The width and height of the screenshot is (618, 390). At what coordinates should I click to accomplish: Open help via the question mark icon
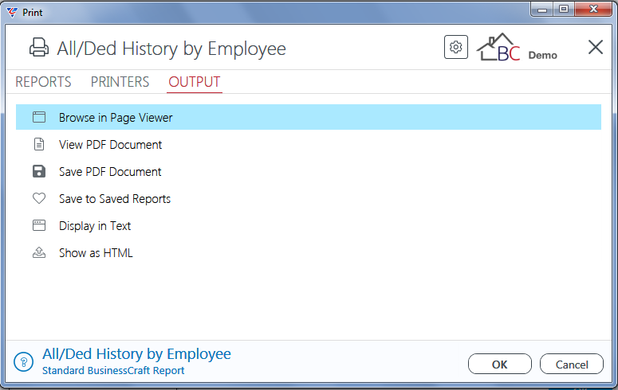(x=24, y=361)
